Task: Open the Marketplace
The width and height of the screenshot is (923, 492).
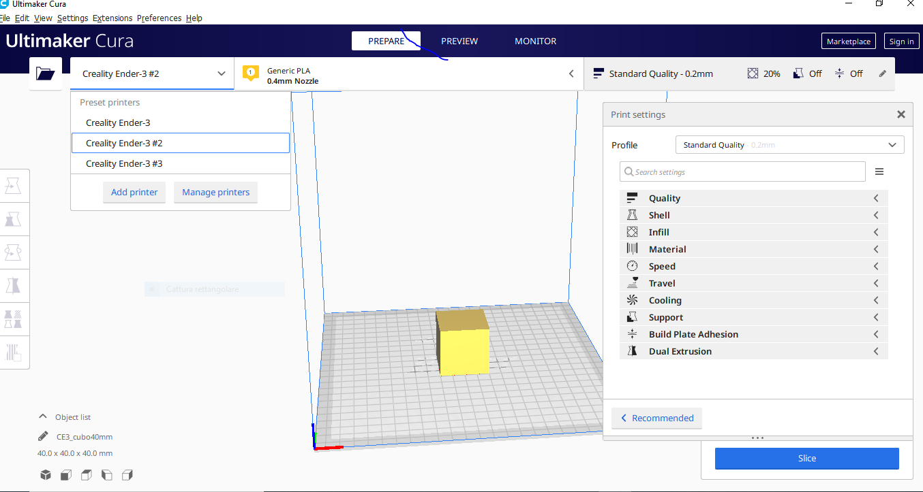Action: (x=849, y=42)
